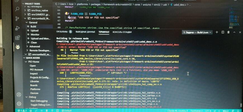Run the Upload and Mon... task
This screenshot has width=243, height=112.
40,39
